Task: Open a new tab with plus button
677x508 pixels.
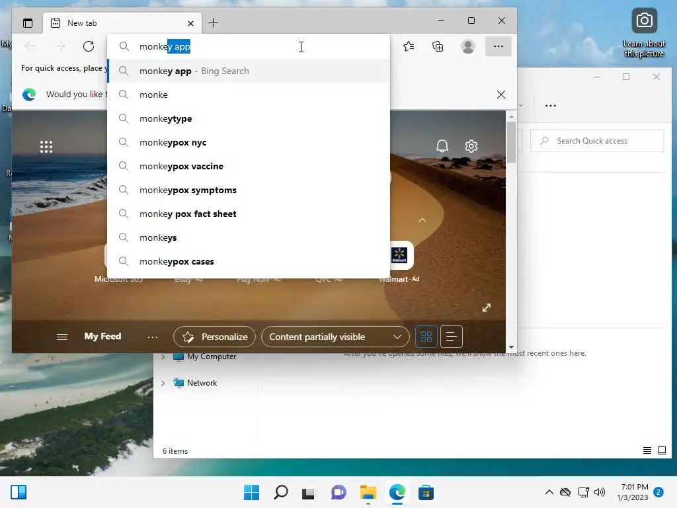Action: click(214, 23)
